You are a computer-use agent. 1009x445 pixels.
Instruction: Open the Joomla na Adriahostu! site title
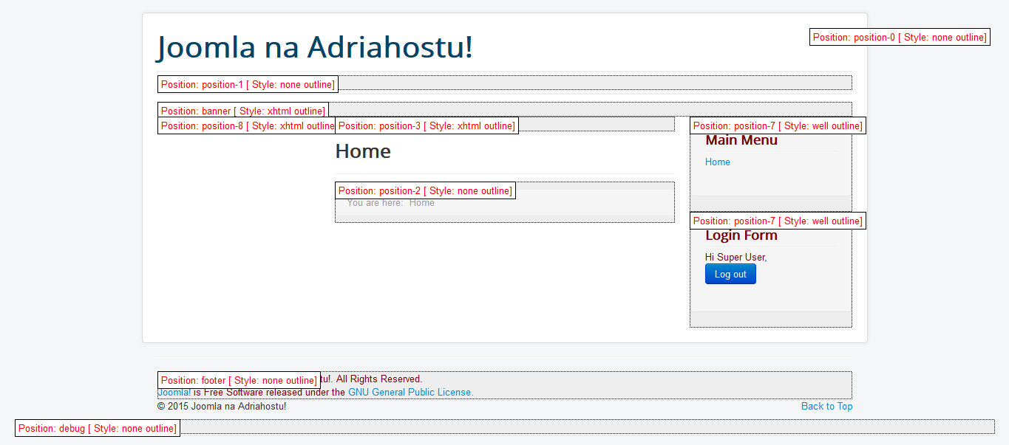(x=315, y=47)
